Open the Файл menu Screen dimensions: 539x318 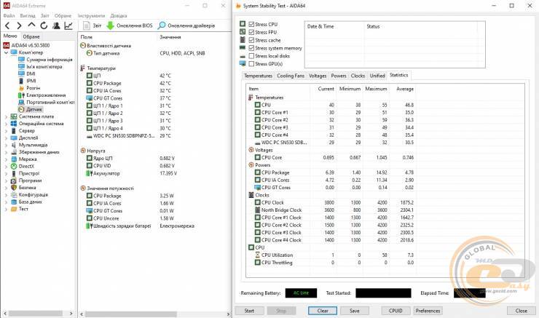pos(9,16)
